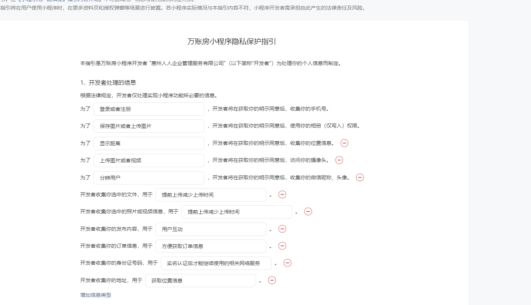This screenshot has height=305, width=531.
Task: Edit the 登录或者注册 purpose field
Action: point(149,109)
